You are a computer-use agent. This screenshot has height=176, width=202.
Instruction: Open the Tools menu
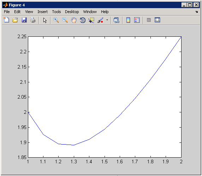tap(57, 12)
